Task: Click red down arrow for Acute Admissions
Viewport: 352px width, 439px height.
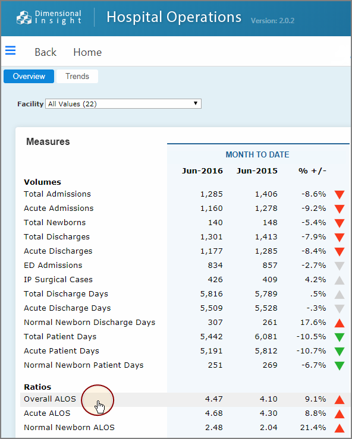Action: pos(340,209)
